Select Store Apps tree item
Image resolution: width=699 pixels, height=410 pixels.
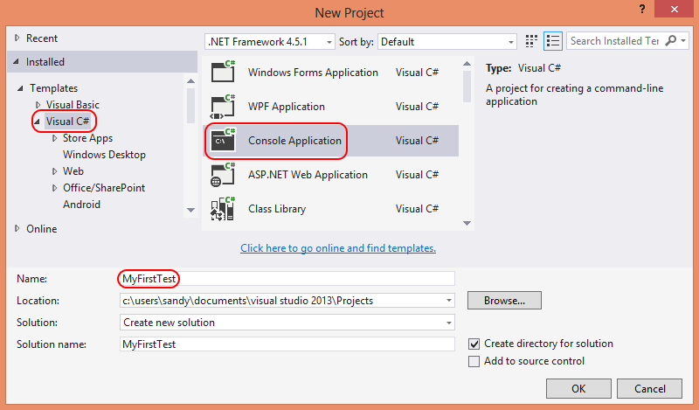click(87, 138)
